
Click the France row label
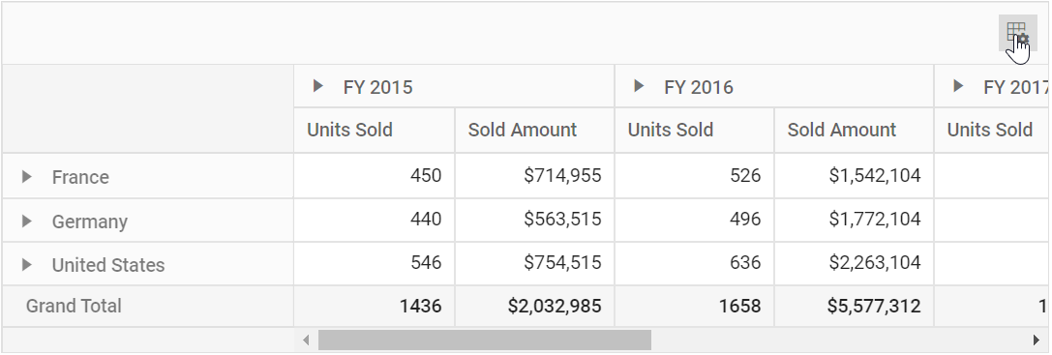[x=80, y=177]
